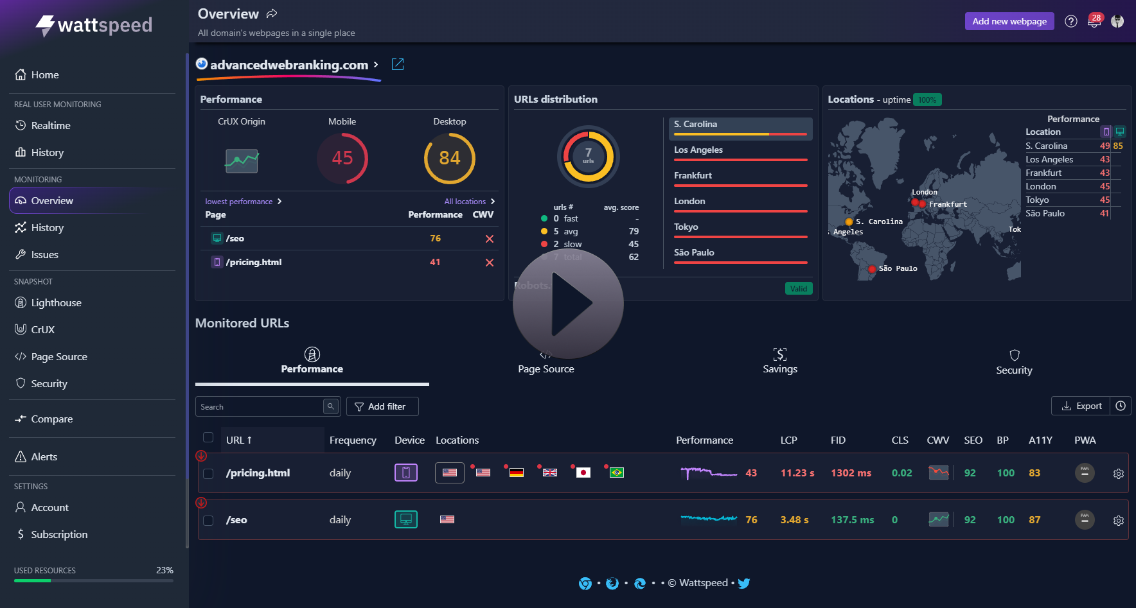Click the share icon next to Overview title

pyautogui.click(x=272, y=14)
